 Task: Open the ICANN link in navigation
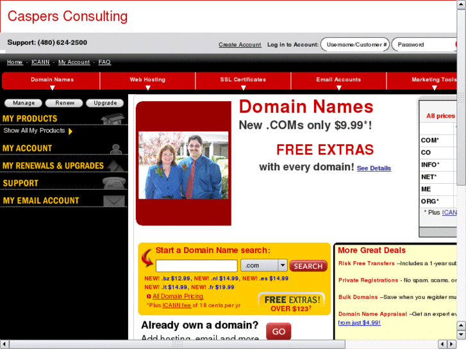click(x=40, y=62)
